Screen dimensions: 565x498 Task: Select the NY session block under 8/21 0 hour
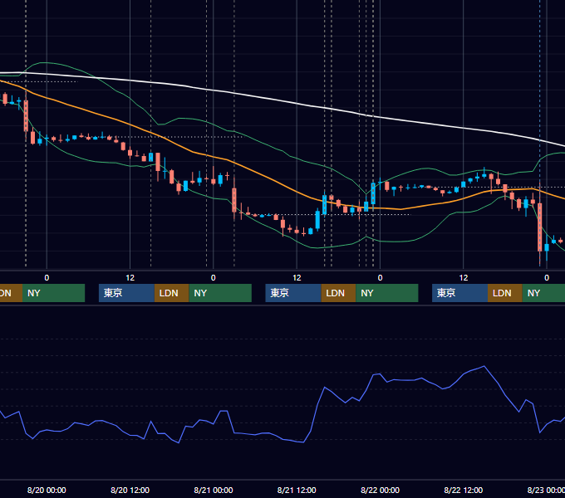(x=220, y=293)
